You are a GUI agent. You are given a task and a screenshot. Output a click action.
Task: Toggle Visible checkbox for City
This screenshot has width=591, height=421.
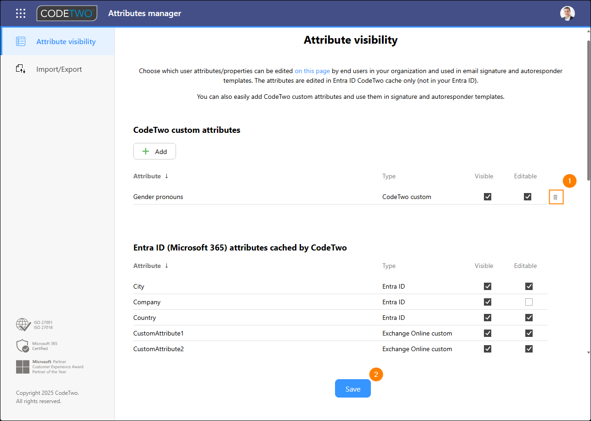click(x=488, y=286)
